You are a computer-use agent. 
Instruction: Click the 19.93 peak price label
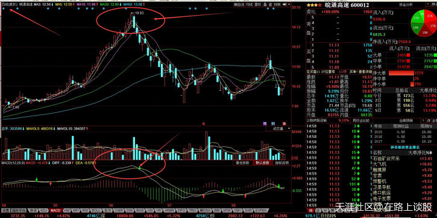[x=139, y=13]
